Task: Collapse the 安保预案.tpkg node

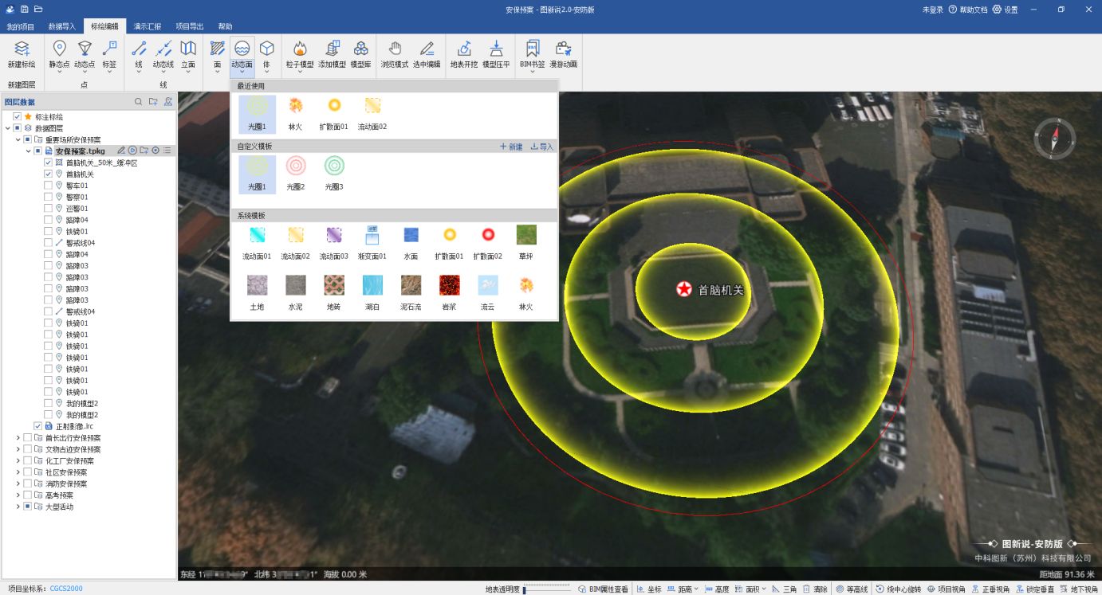Action: (28, 151)
